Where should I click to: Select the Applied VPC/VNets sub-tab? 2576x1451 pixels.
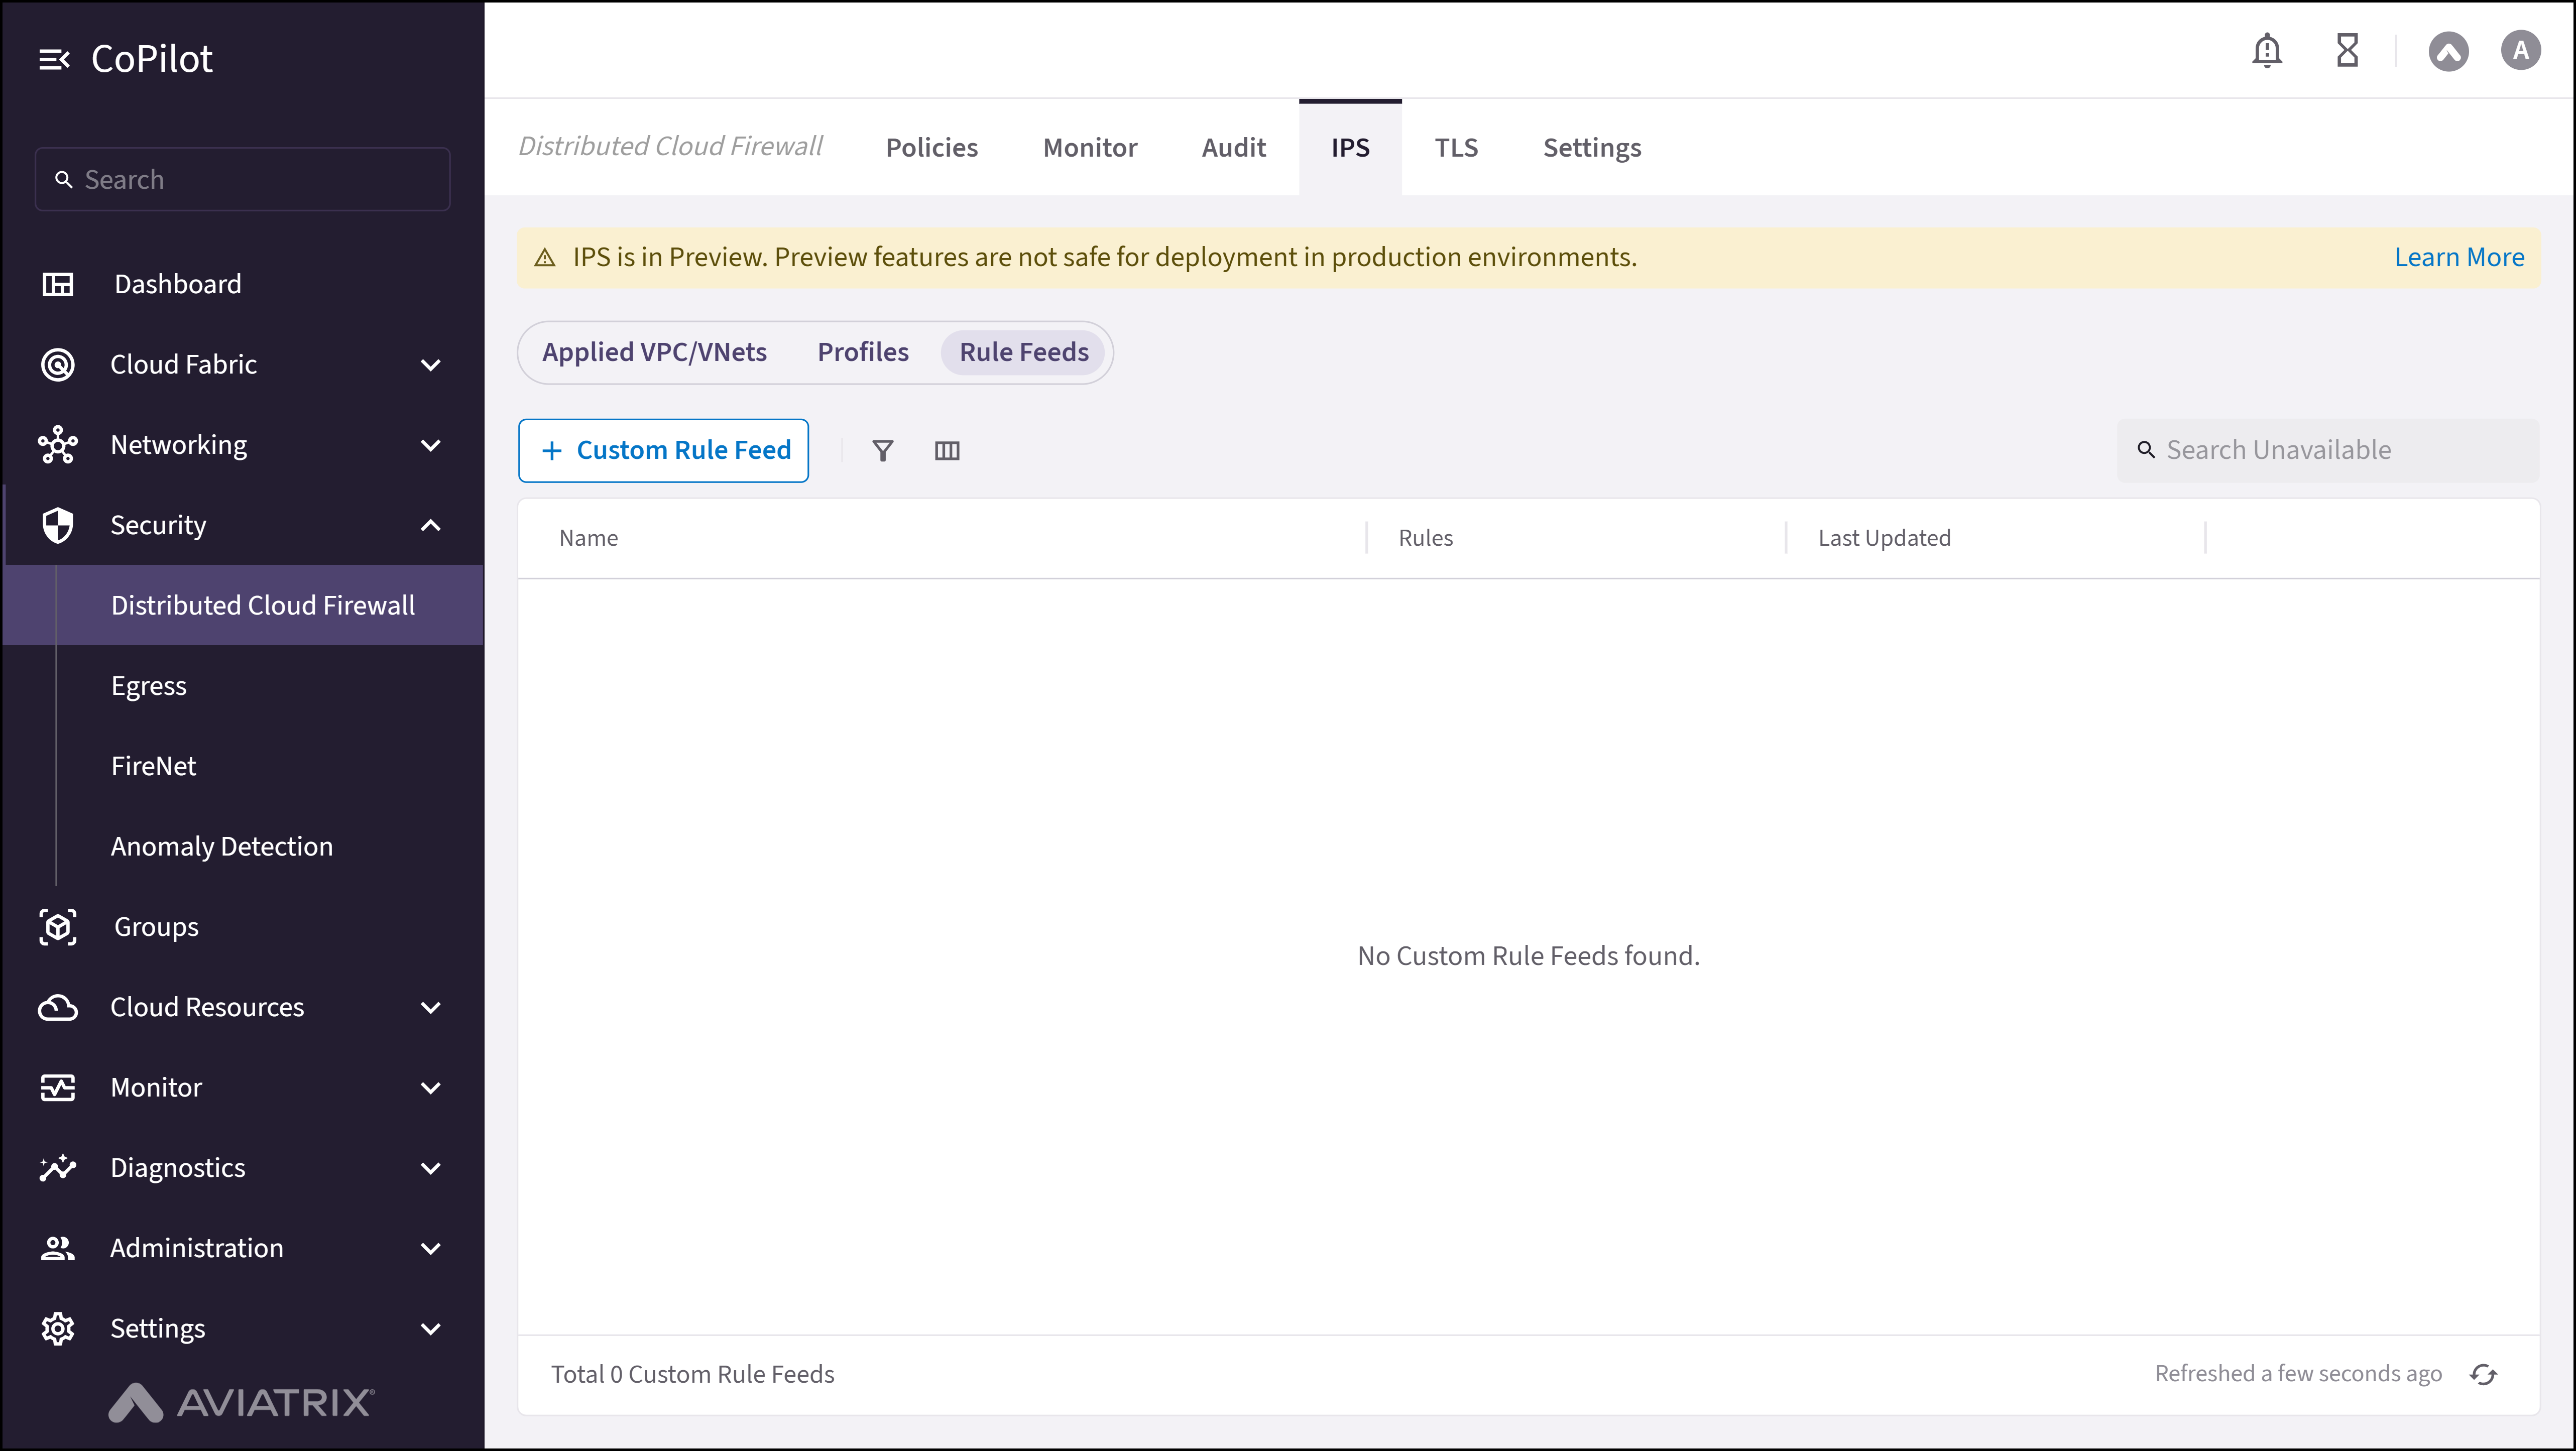(x=654, y=353)
